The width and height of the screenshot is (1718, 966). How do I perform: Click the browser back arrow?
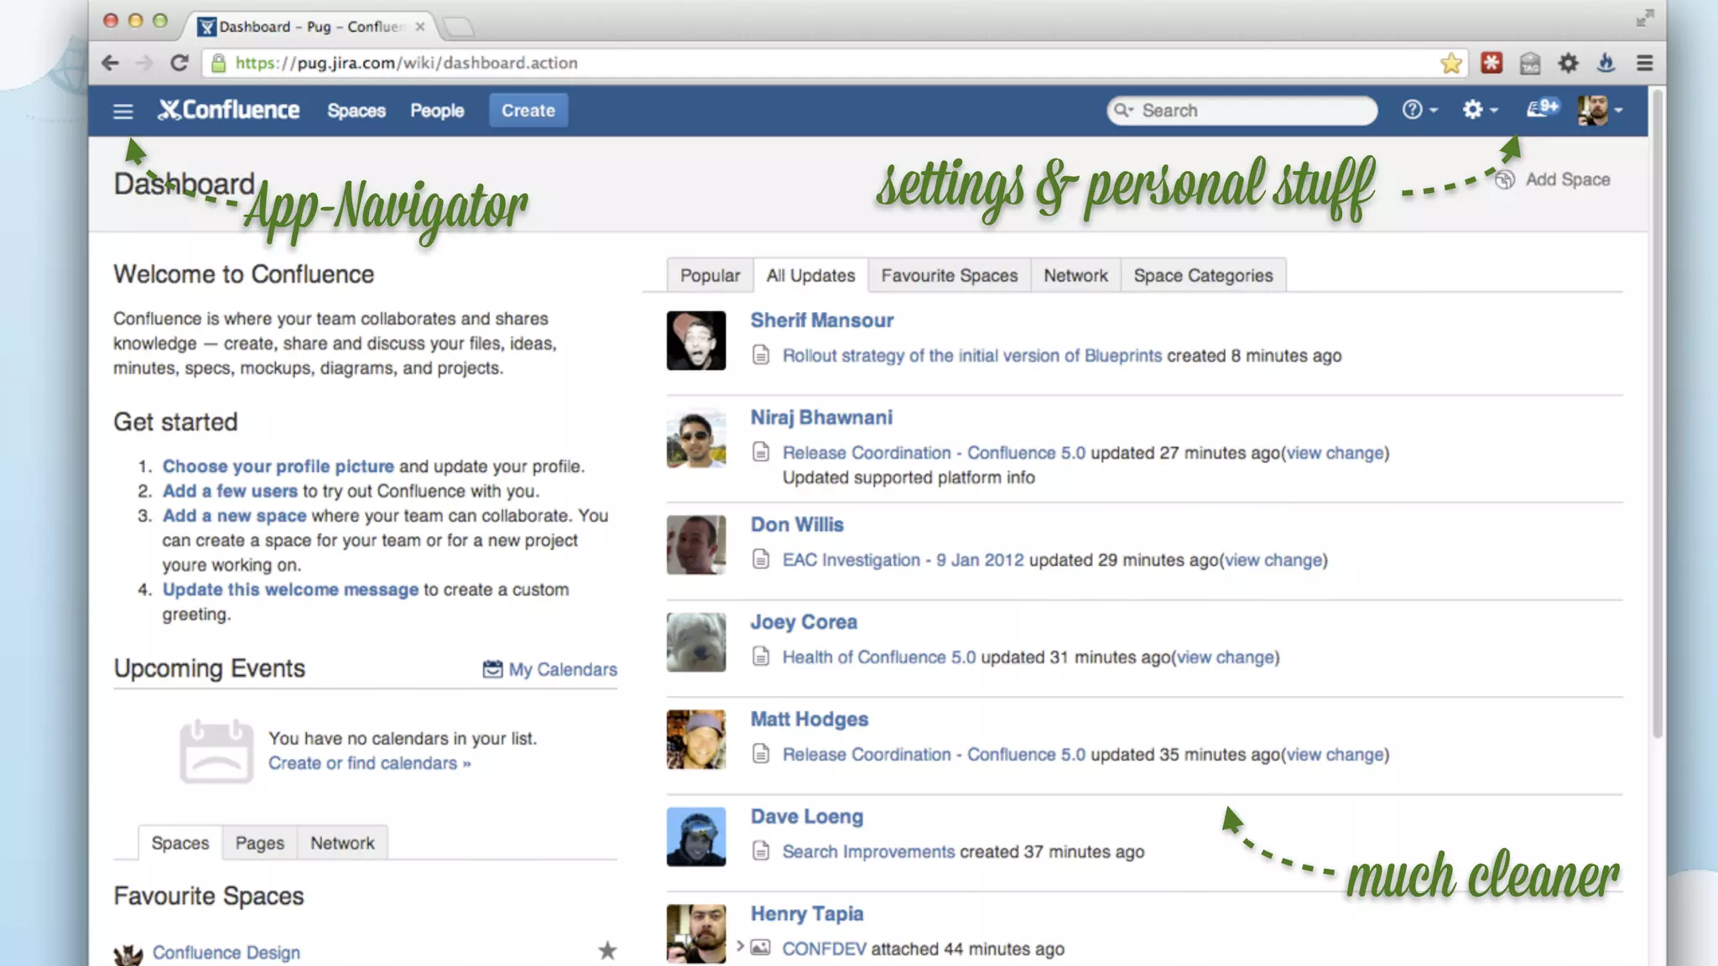110,63
